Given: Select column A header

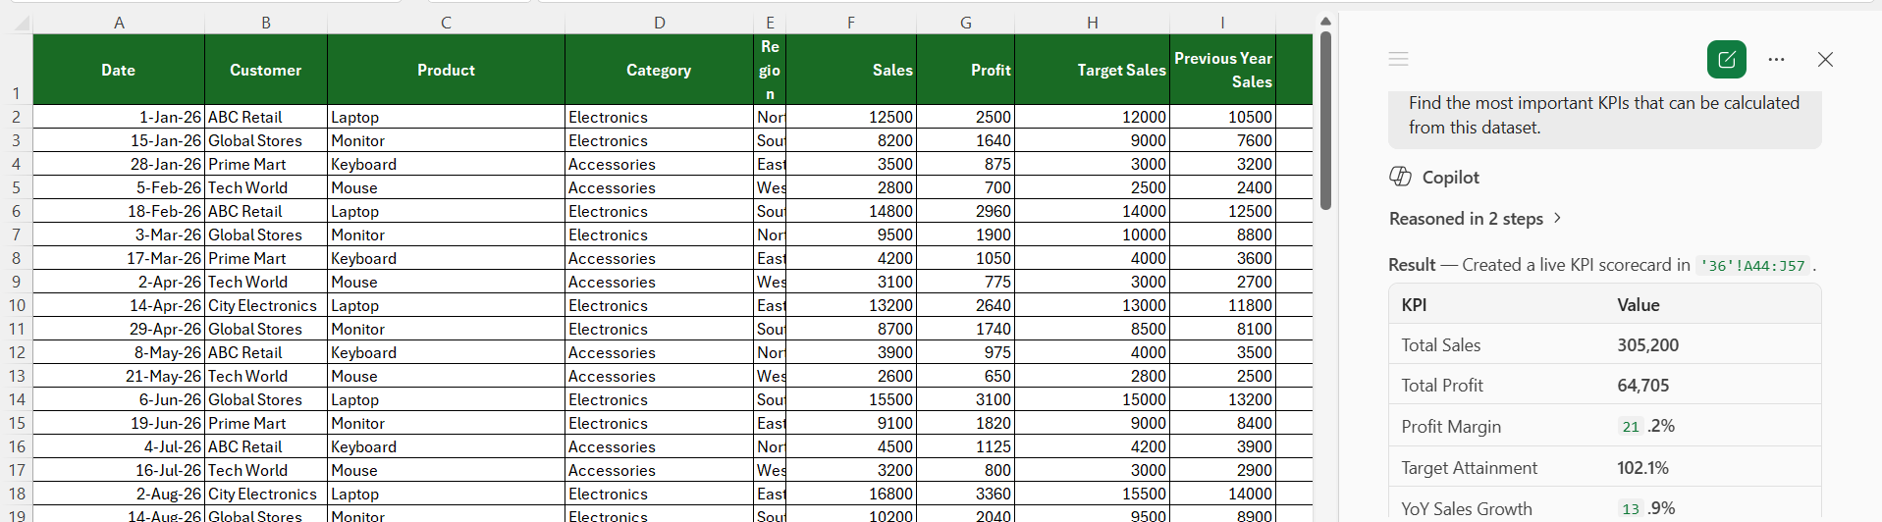Looking at the screenshot, I should tap(119, 23).
